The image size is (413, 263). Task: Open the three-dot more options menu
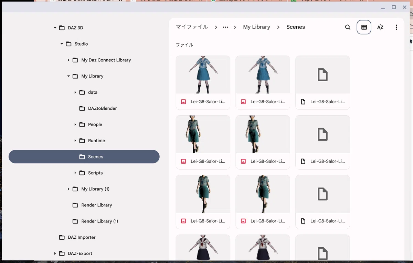[396, 27]
